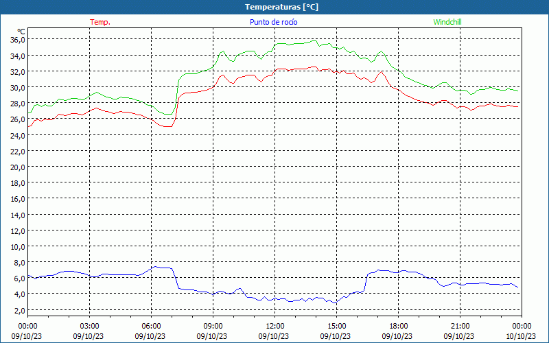
Task: Click the 36,0 y-axis value
Action: coord(18,40)
